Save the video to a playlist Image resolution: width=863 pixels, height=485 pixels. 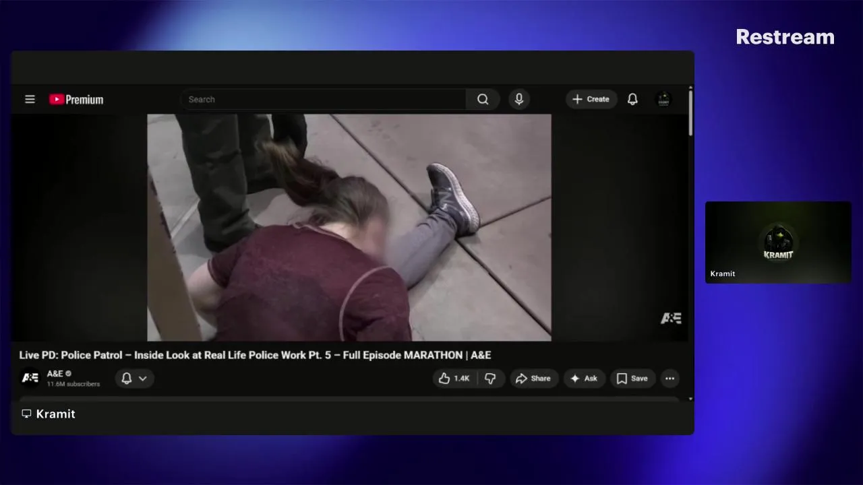[633, 379]
